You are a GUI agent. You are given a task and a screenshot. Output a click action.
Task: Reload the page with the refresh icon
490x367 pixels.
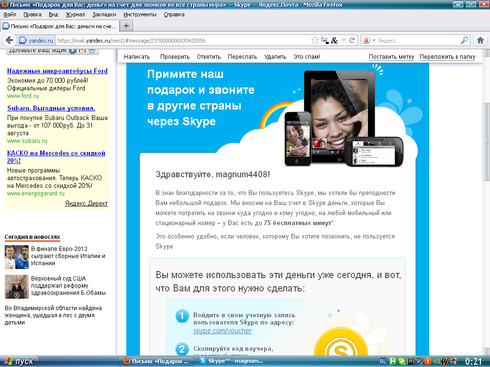[352, 40]
